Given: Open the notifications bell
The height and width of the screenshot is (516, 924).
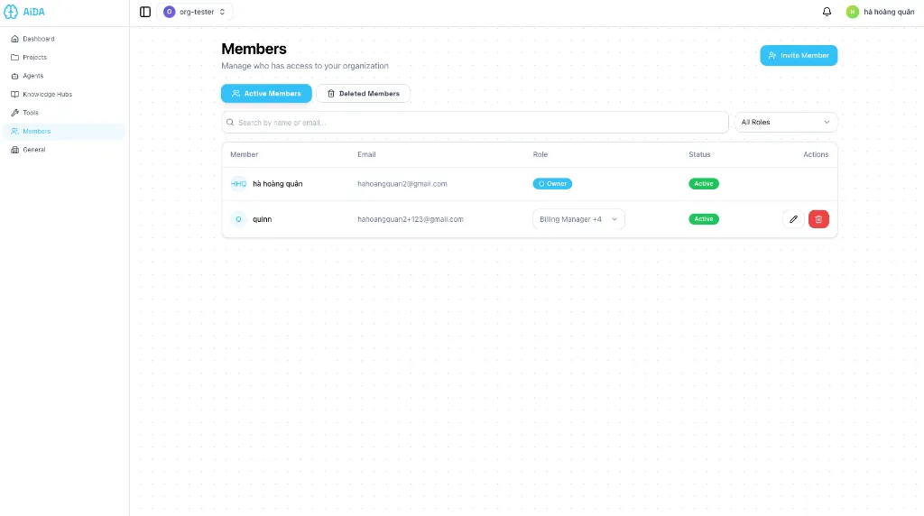Looking at the screenshot, I should [x=827, y=12].
